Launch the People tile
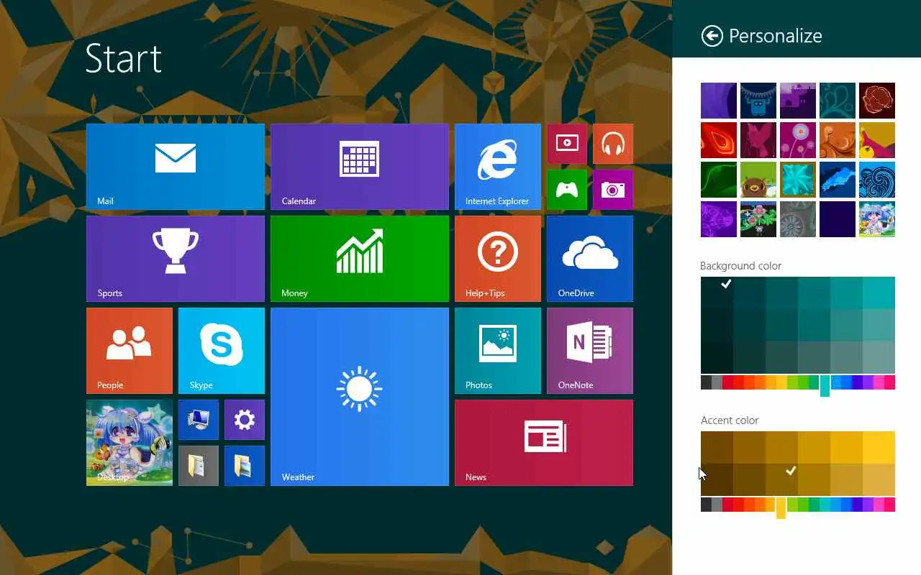 (130, 351)
